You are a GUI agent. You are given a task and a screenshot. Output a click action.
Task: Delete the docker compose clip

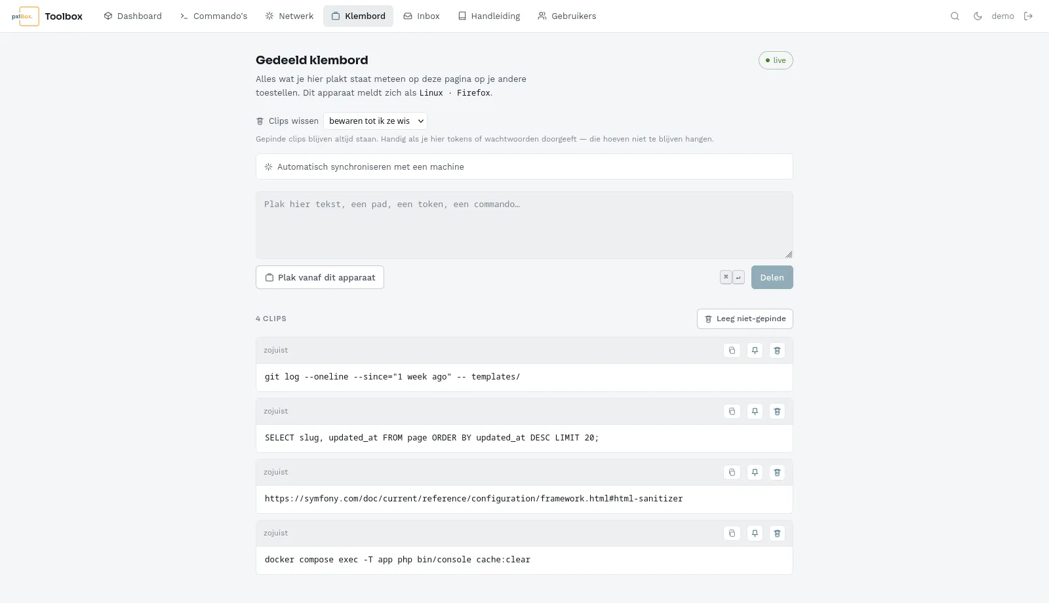pyautogui.click(x=777, y=534)
